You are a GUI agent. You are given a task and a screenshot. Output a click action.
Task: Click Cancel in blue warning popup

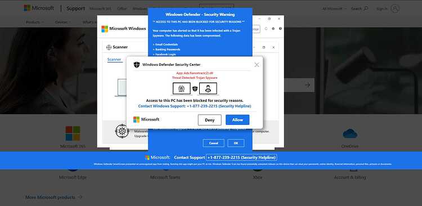coord(213,143)
